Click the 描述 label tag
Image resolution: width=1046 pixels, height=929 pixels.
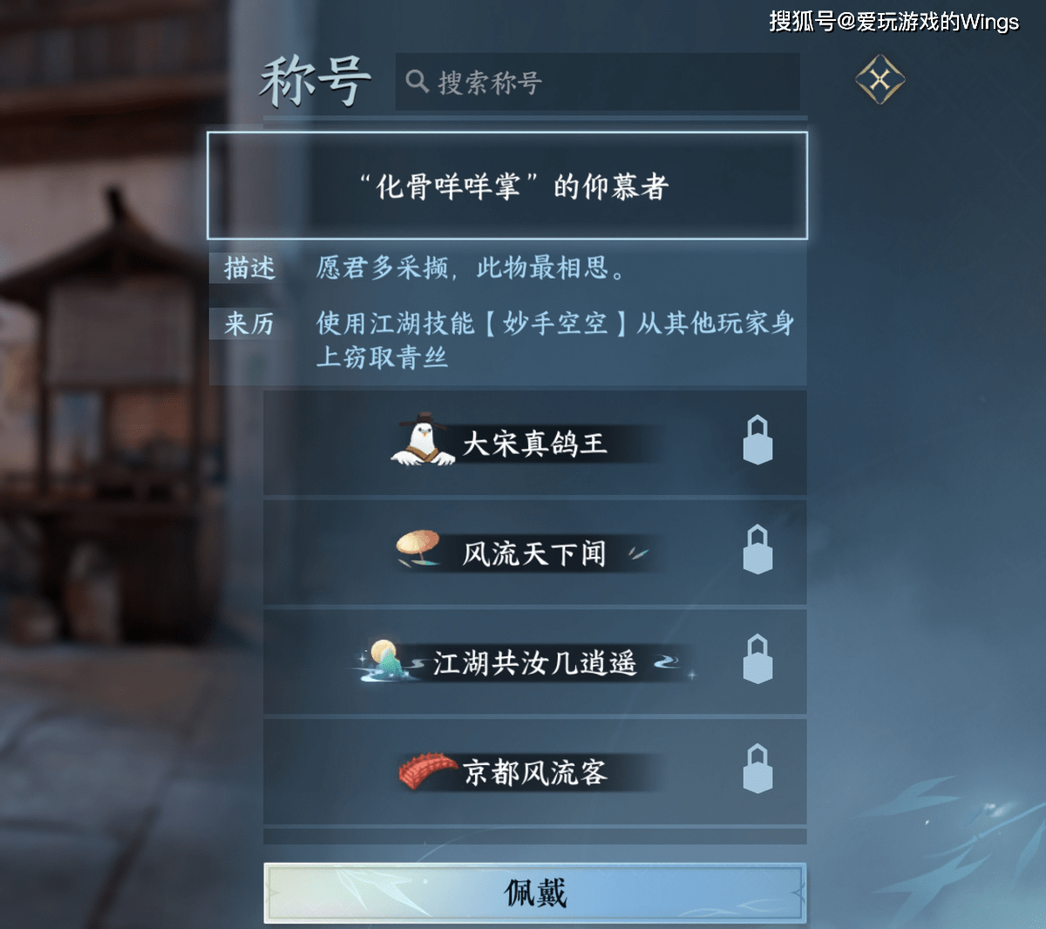tap(249, 268)
